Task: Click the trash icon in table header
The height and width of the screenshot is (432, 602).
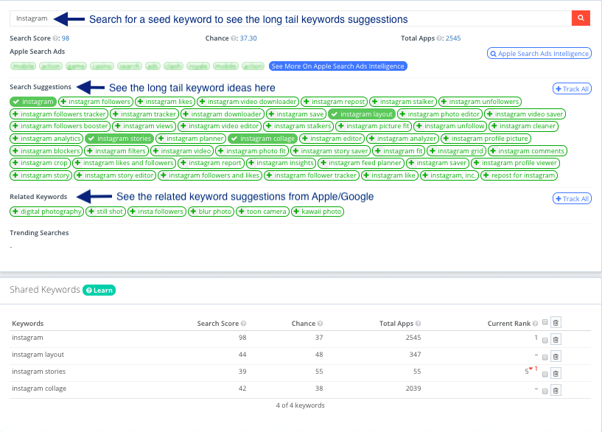Action: [x=556, y=323]
